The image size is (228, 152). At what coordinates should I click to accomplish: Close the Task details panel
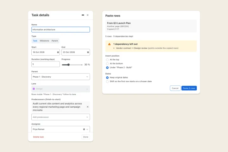(87, 15)
